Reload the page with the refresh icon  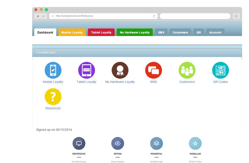(154, 16)
